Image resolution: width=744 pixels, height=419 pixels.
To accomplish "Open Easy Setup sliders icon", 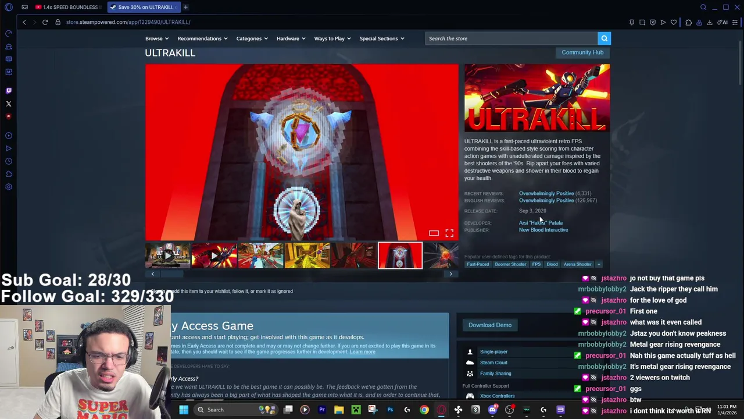I will click(735, 22).
